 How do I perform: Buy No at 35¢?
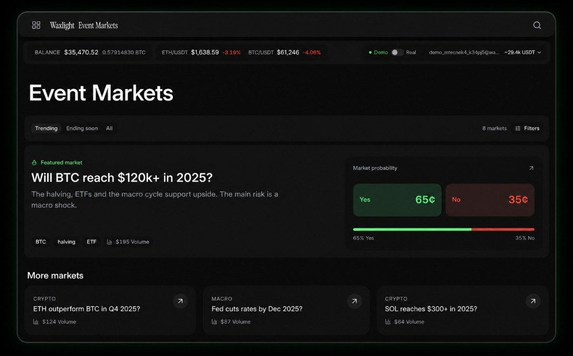[x=490, y=200]
